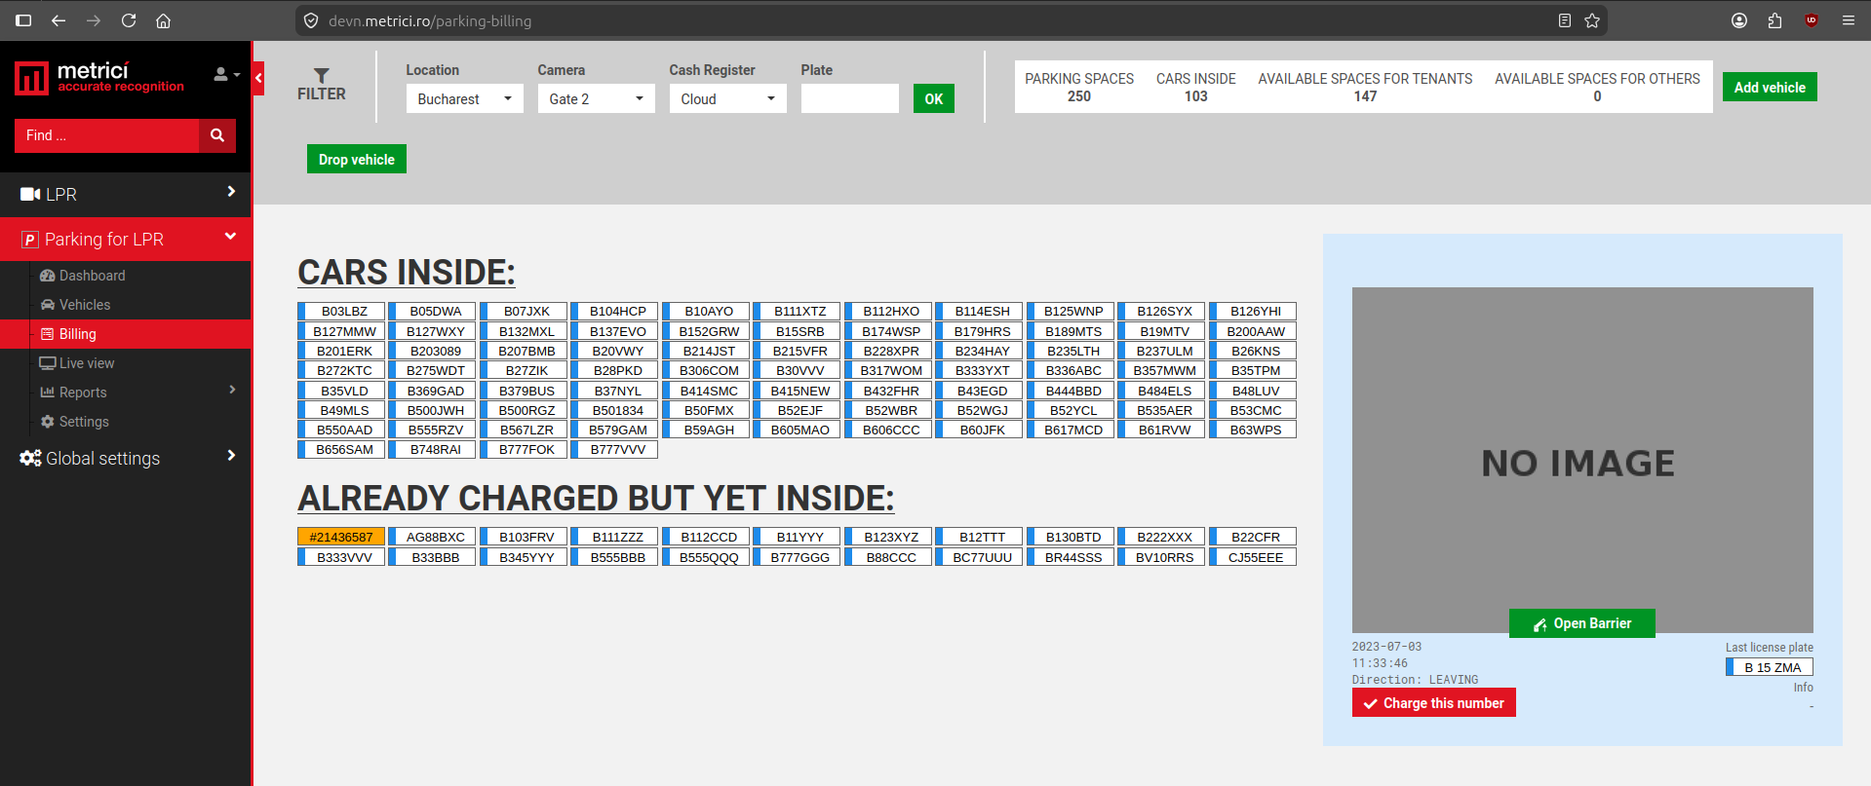The height and width of the screenshot is (786, 1871).
Task: Select plate B317WOM in Cars Inside
Action: [888, 370]
